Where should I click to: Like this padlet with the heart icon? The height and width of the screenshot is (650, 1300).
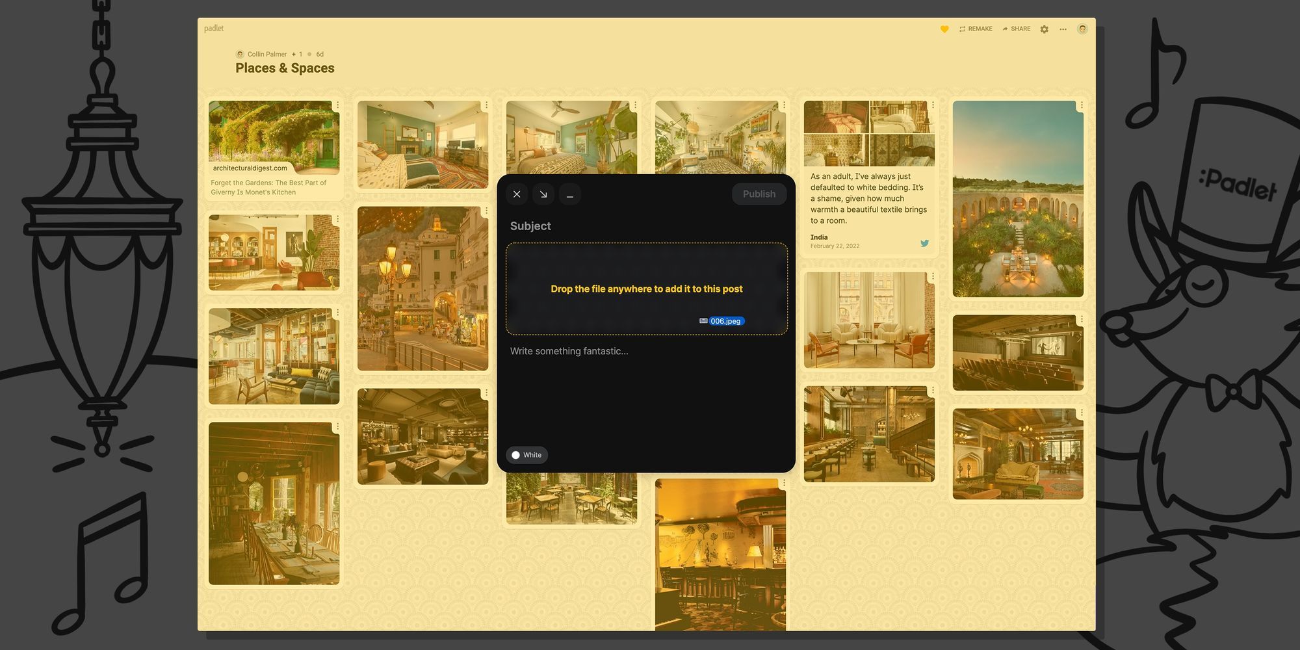(x=944, y=29)
